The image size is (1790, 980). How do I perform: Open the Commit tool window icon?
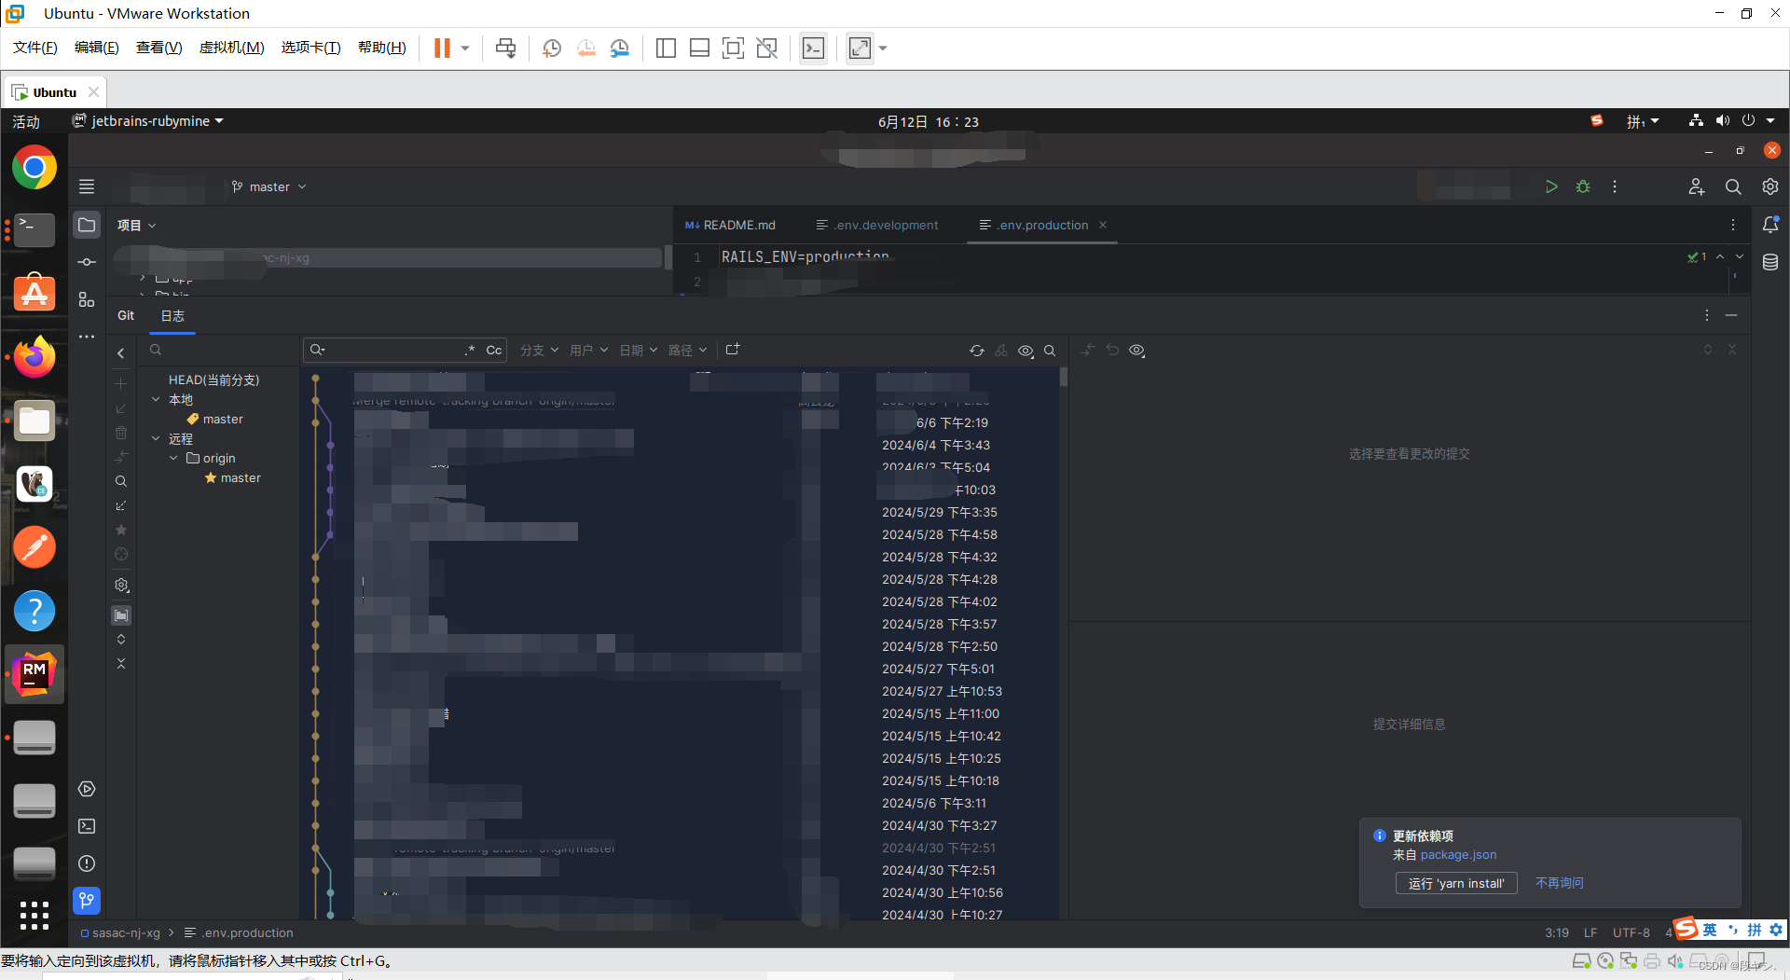[x=86, y=262]
